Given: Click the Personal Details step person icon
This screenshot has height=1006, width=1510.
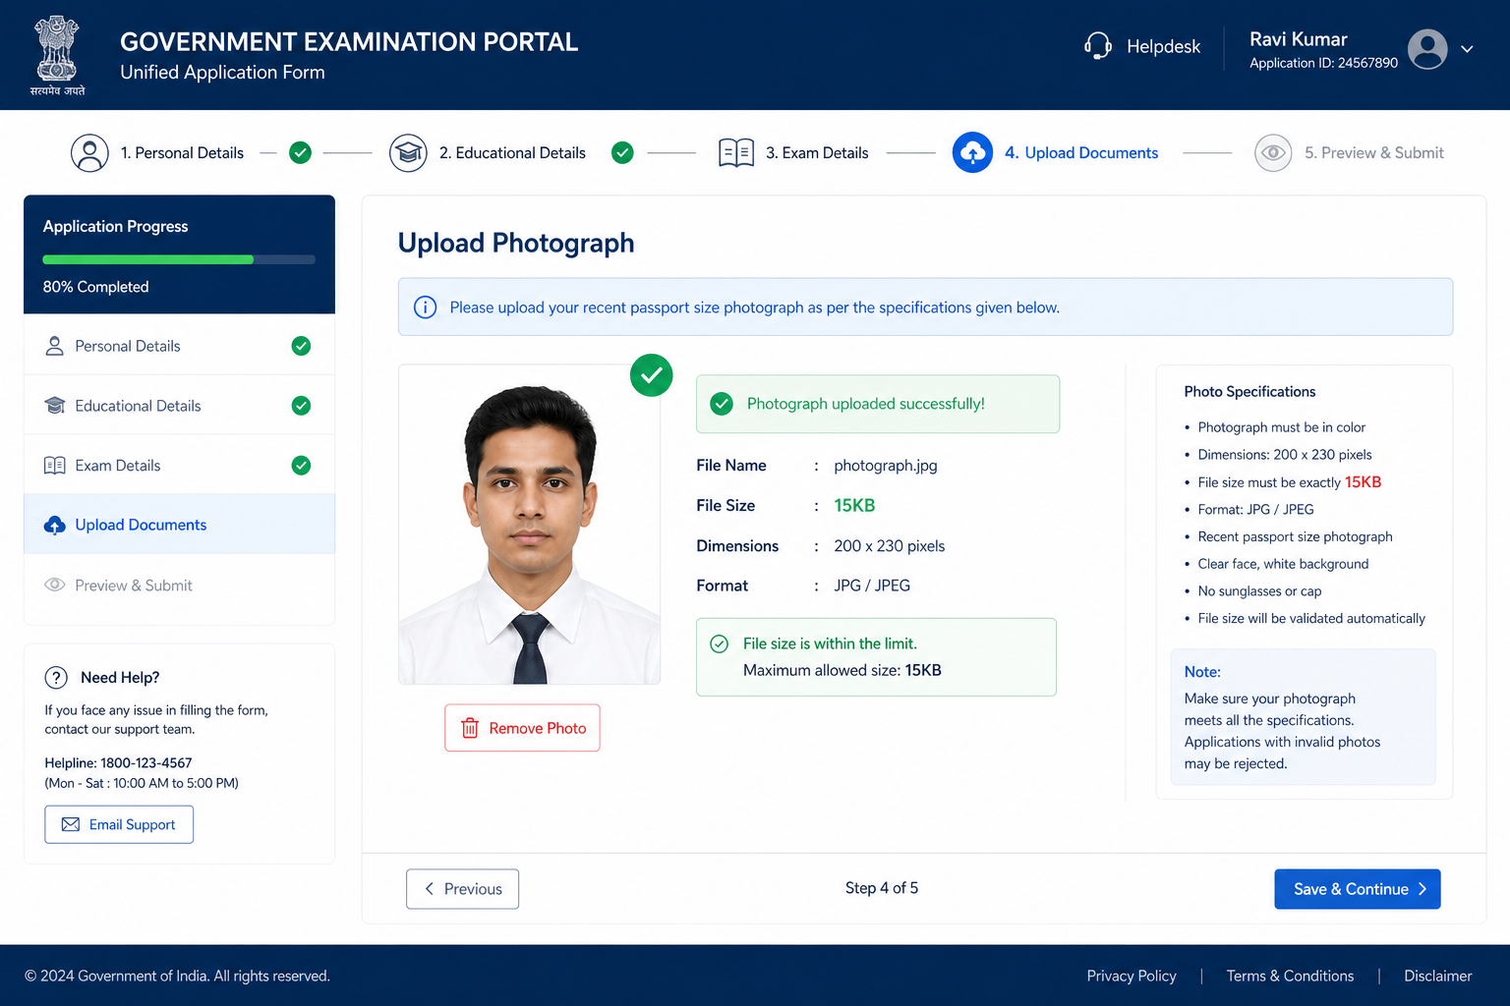Looking at the screenshot, I should pyautogui.click(x=89, y=153).
